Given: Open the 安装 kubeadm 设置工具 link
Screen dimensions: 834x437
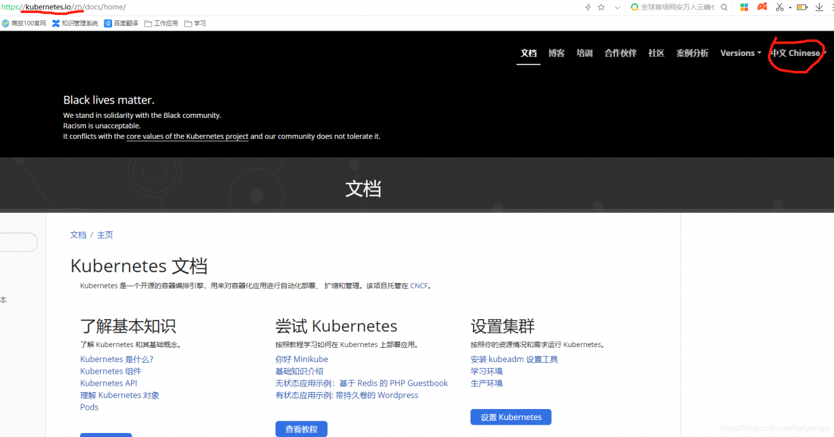Looking at the screenshot, I should coord(514,359).
